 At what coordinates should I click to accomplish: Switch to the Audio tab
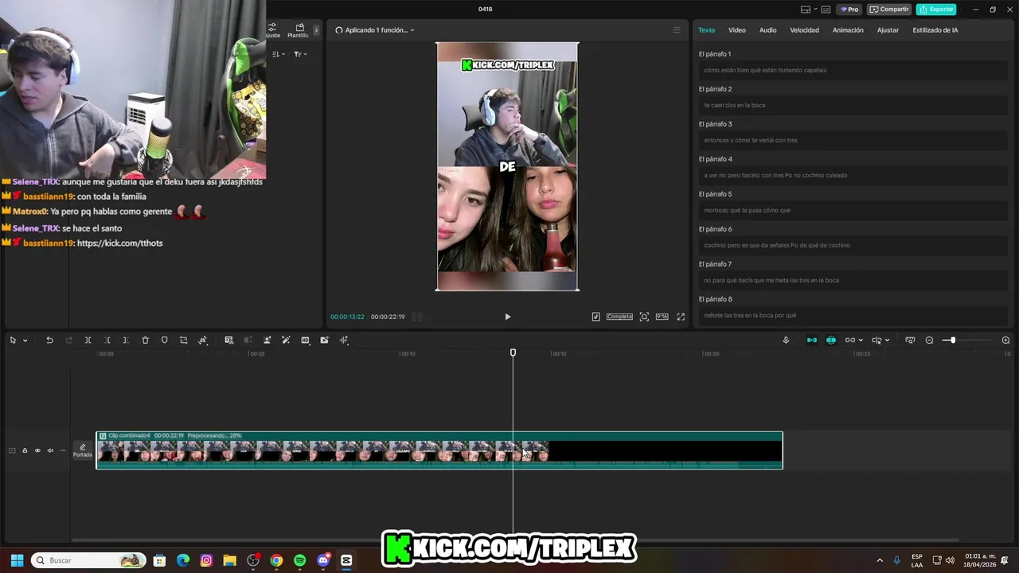click(x=767, y=30)
